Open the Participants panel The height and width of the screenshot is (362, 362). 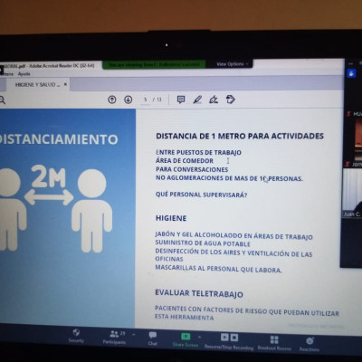pos(114,338)
